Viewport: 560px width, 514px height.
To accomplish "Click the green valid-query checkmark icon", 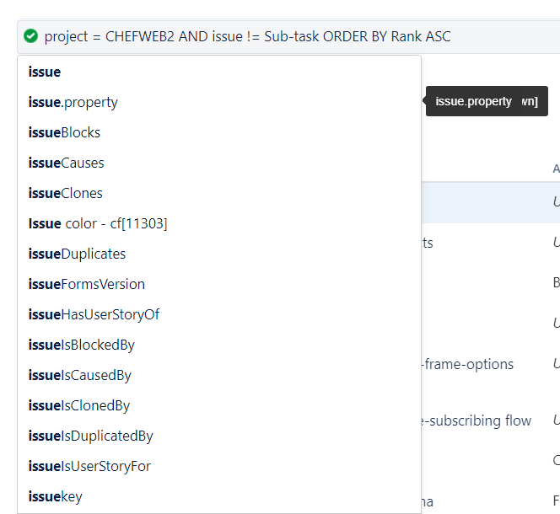I will [30, 36].
